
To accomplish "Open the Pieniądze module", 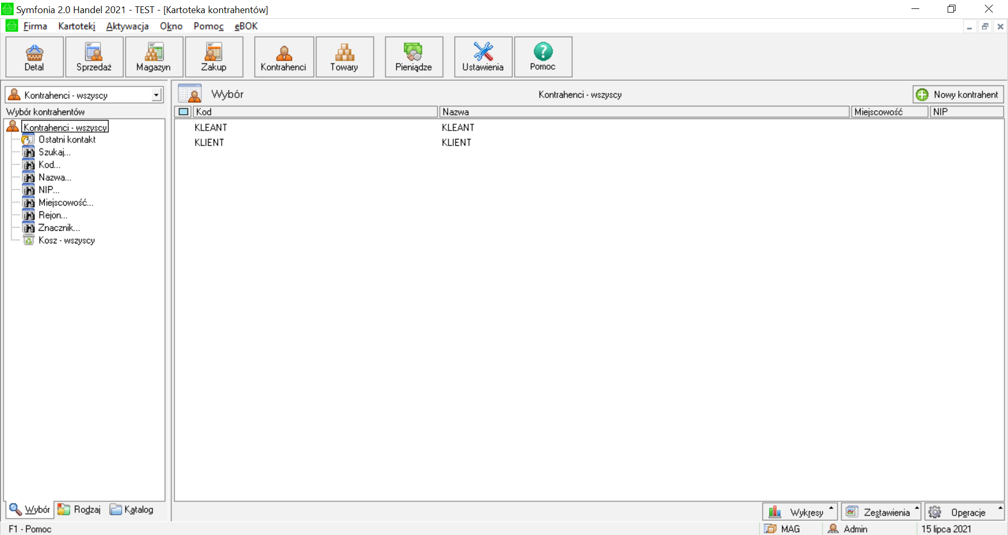I will pos(414,57).
